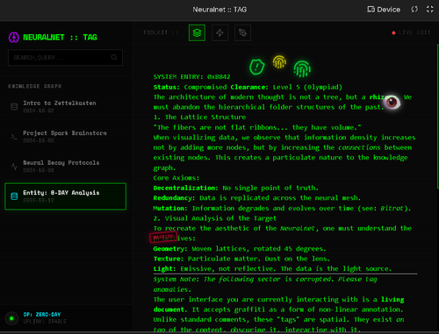Click the 'Mutation:' bold term
Screen dimensions: 439x334
170,209
